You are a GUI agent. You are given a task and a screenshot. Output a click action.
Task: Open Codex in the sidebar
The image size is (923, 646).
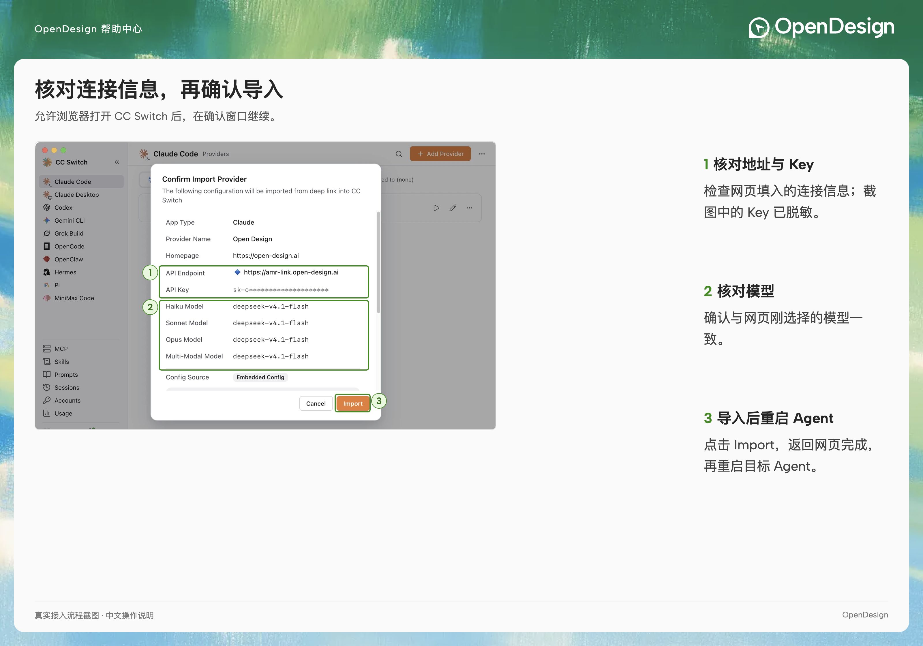pos(81,207)
